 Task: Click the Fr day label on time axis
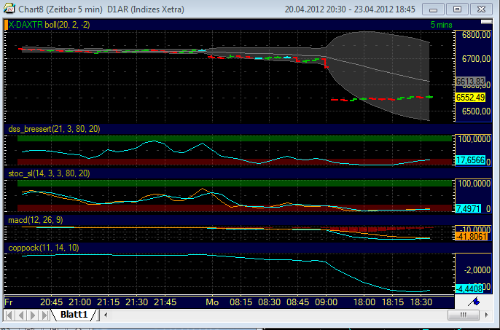pyautogui.click(x=9, y=302)
